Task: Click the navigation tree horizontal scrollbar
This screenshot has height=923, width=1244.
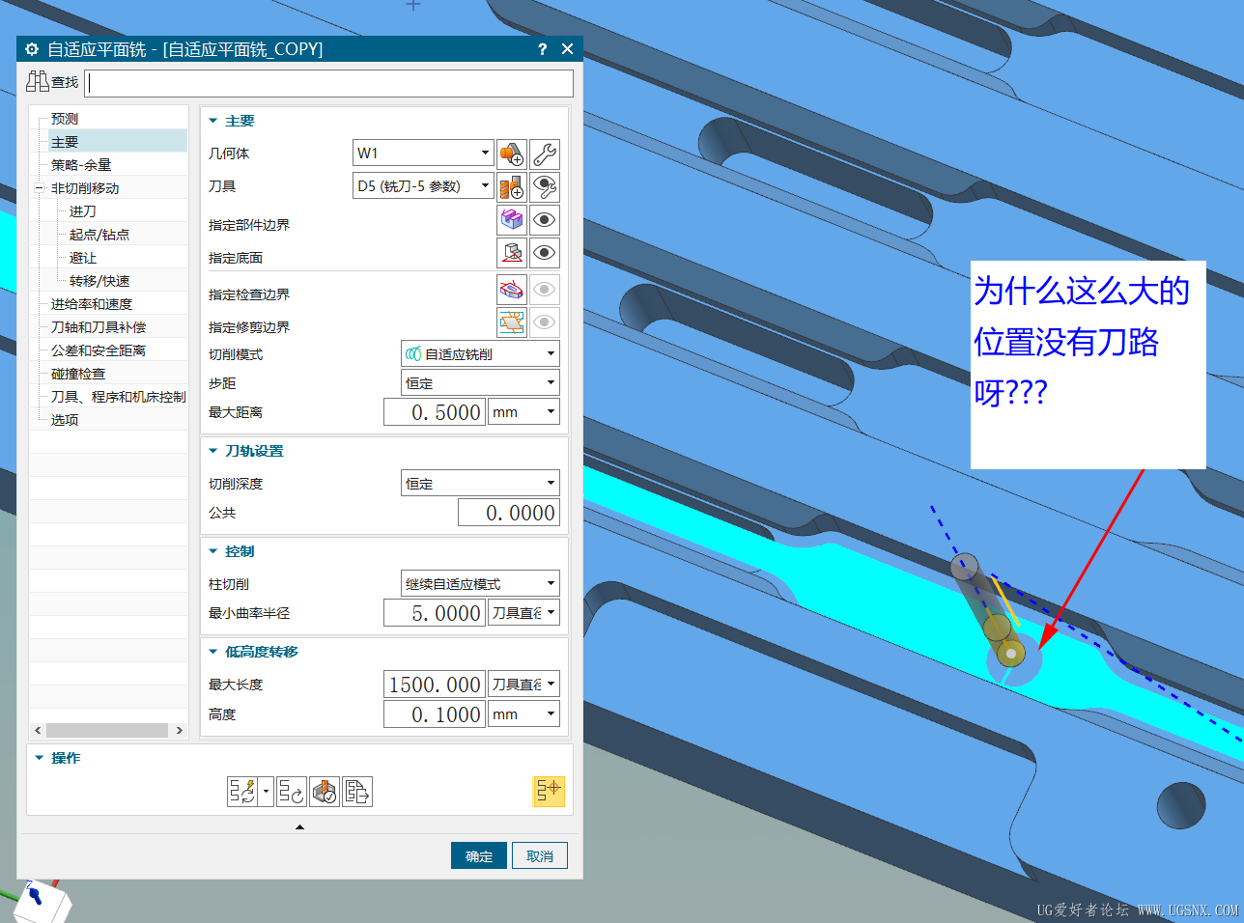Action: 108,731
